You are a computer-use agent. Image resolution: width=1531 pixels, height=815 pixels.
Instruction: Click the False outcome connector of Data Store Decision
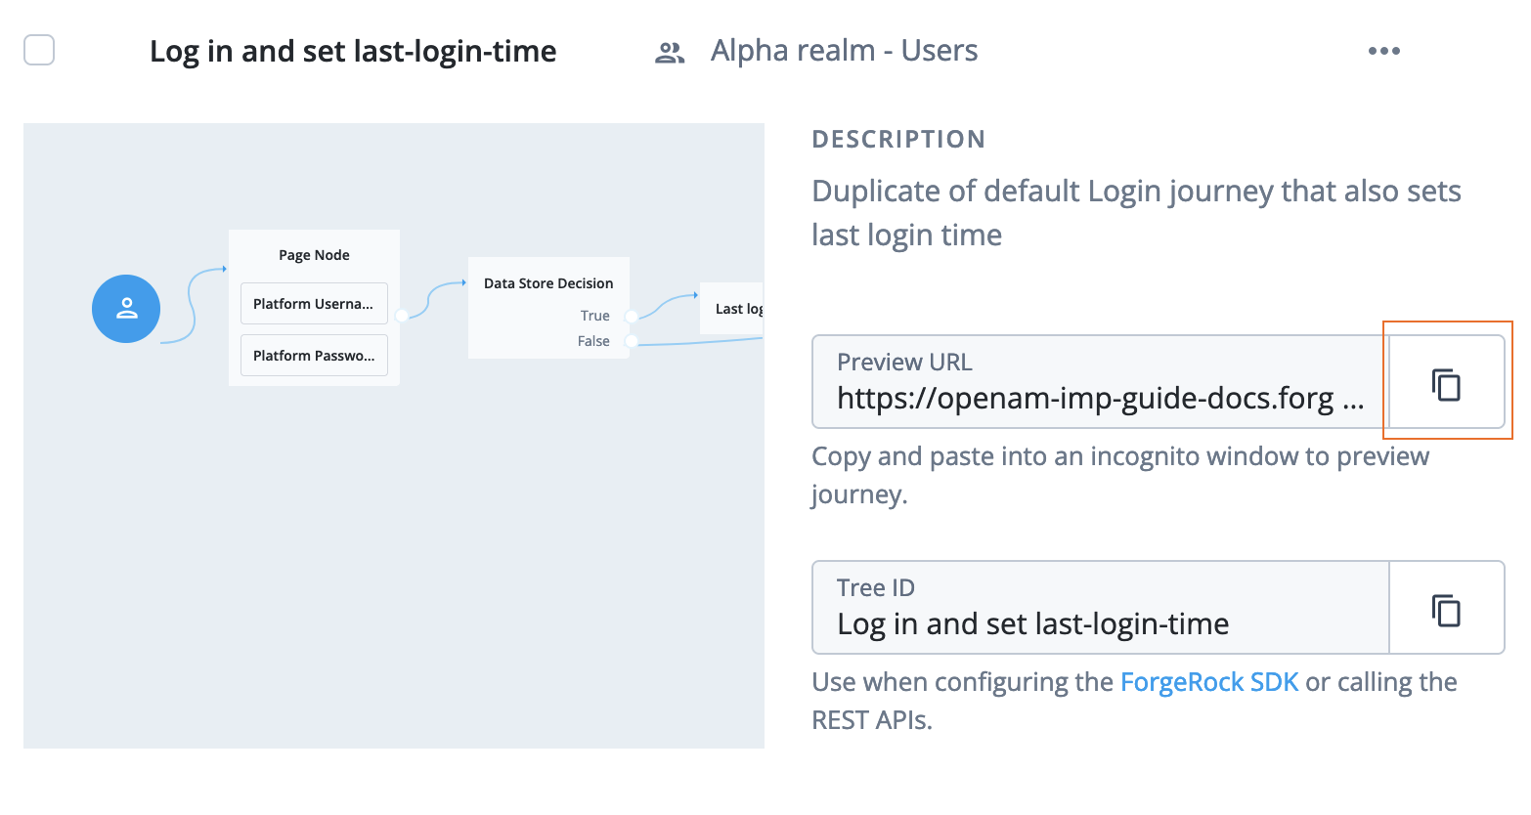click(631, 341)
